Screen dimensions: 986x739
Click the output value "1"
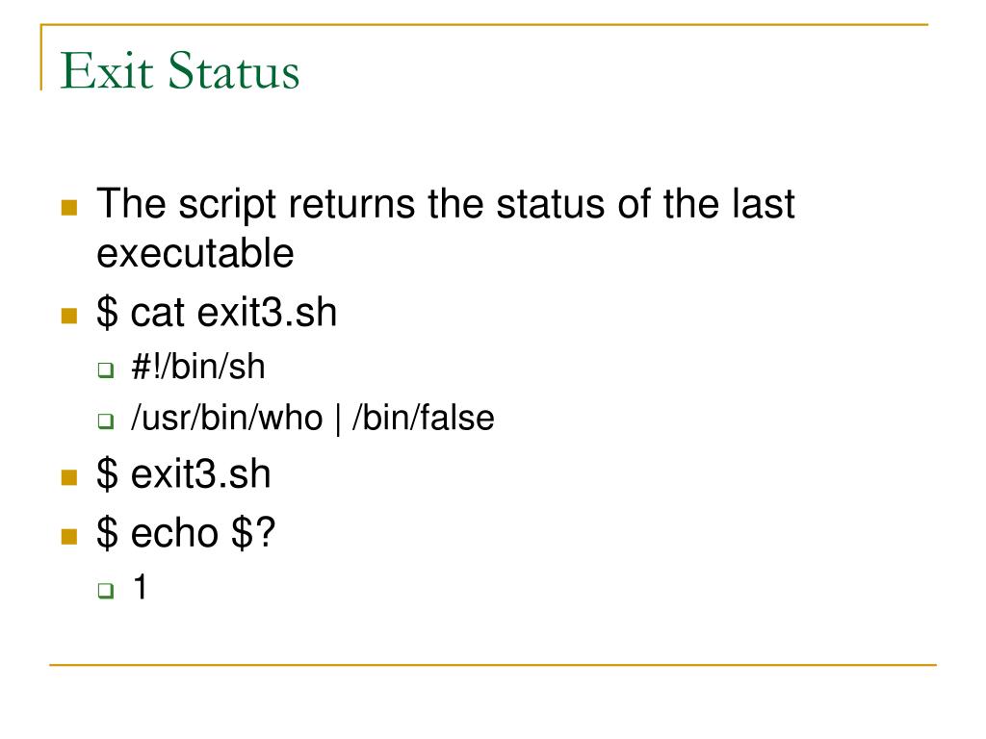coord(141,587)
